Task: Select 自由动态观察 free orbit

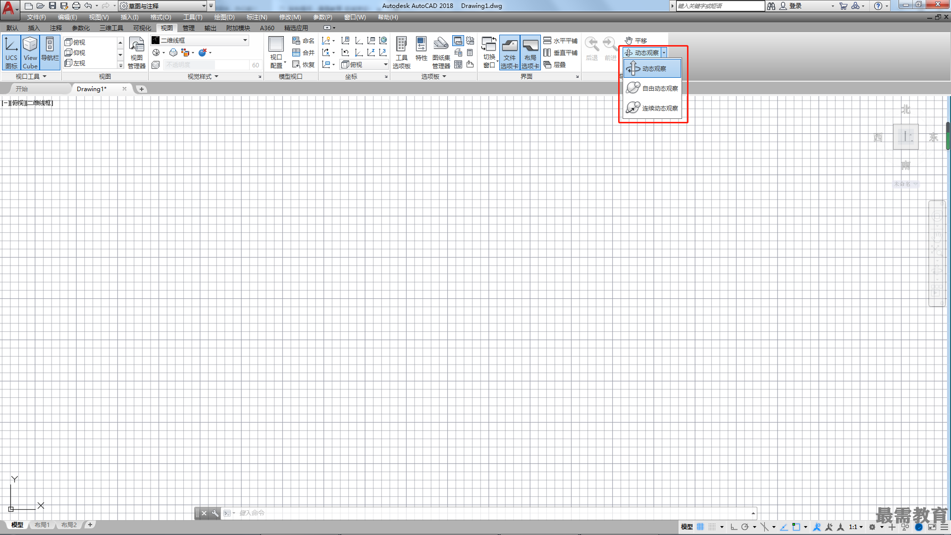Action: [652, 88]
